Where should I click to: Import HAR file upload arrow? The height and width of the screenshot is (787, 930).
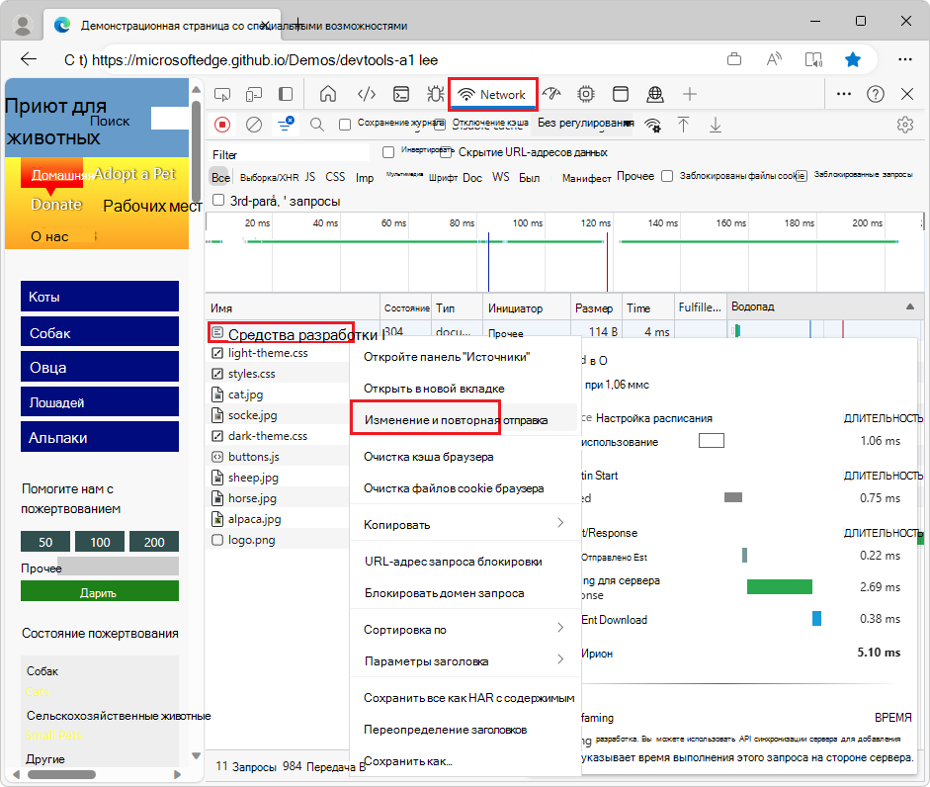[x=683, y=125]
